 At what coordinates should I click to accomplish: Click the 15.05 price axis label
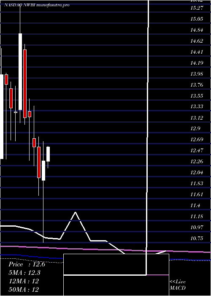coord(197,19)
